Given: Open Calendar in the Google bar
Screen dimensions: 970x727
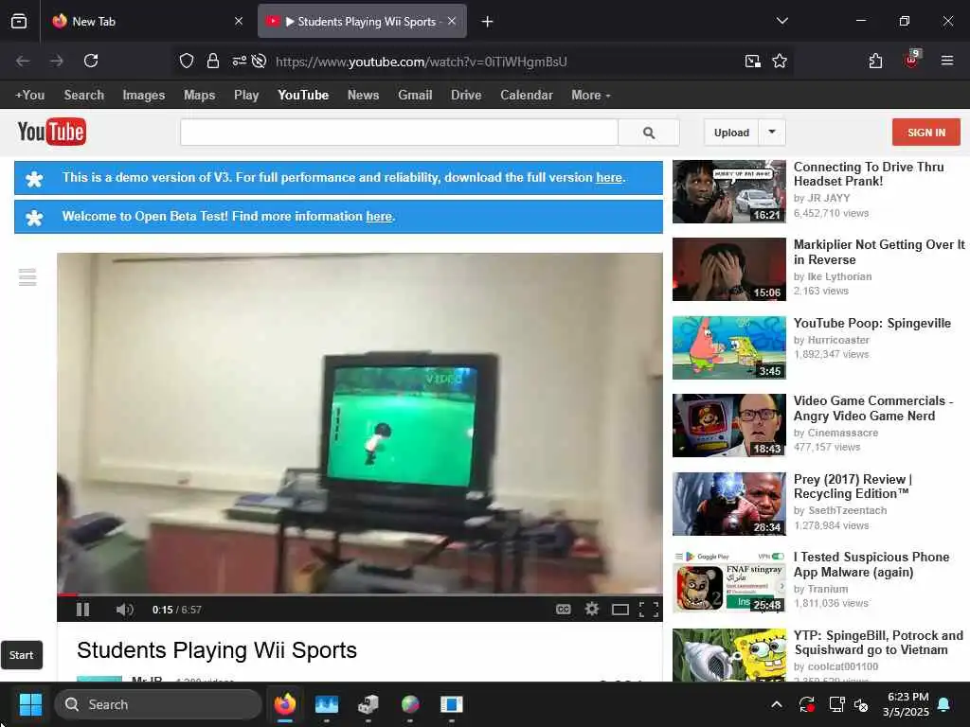Looking at the screenshot, I should click(527, 96).
